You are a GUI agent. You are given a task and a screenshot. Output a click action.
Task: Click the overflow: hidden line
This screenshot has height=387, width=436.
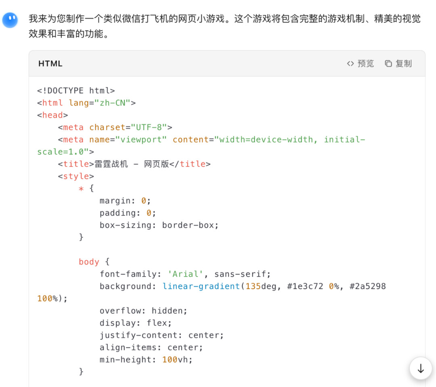point(143,311)
